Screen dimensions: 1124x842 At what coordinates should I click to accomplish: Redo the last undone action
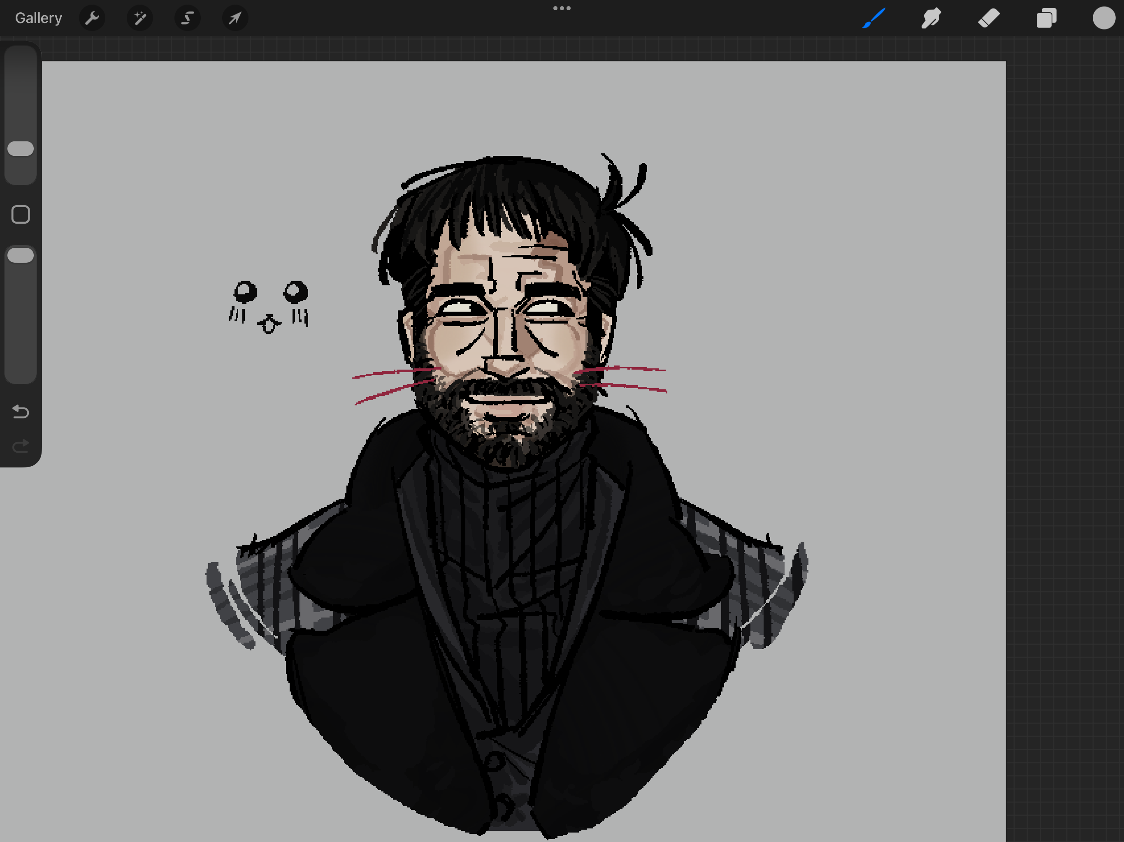(21, 446)
